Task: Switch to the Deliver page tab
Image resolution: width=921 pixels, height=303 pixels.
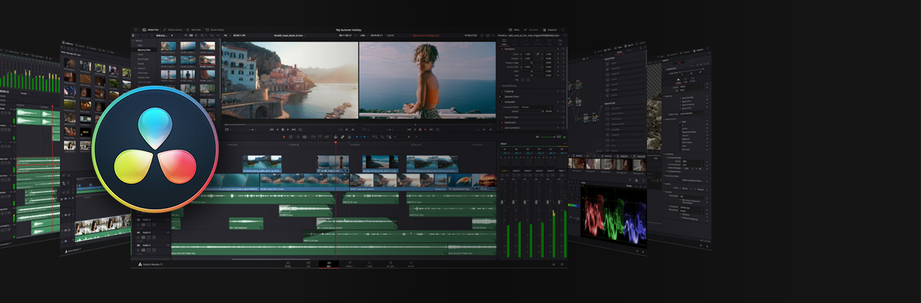Action: pyautogui.click(x=411, y=264)
